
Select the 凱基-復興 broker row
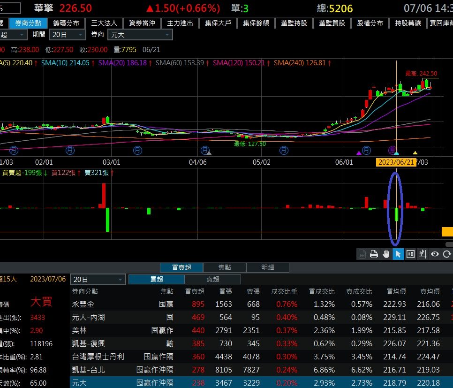[x=262, y=343]
